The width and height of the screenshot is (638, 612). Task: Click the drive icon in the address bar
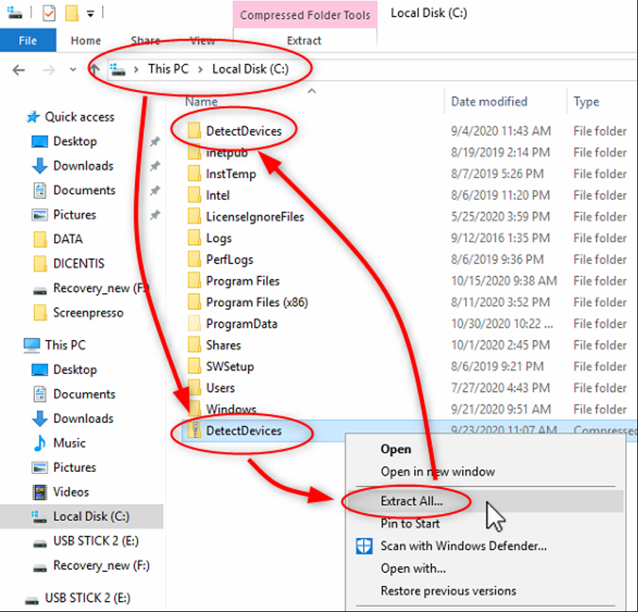[x=118, y=70]
